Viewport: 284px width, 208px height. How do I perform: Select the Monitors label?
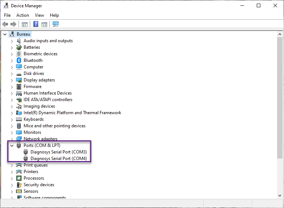click(32, 132)
